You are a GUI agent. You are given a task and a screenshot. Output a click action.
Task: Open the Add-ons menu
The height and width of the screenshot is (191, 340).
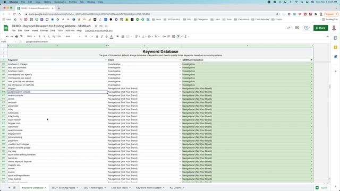70,31
